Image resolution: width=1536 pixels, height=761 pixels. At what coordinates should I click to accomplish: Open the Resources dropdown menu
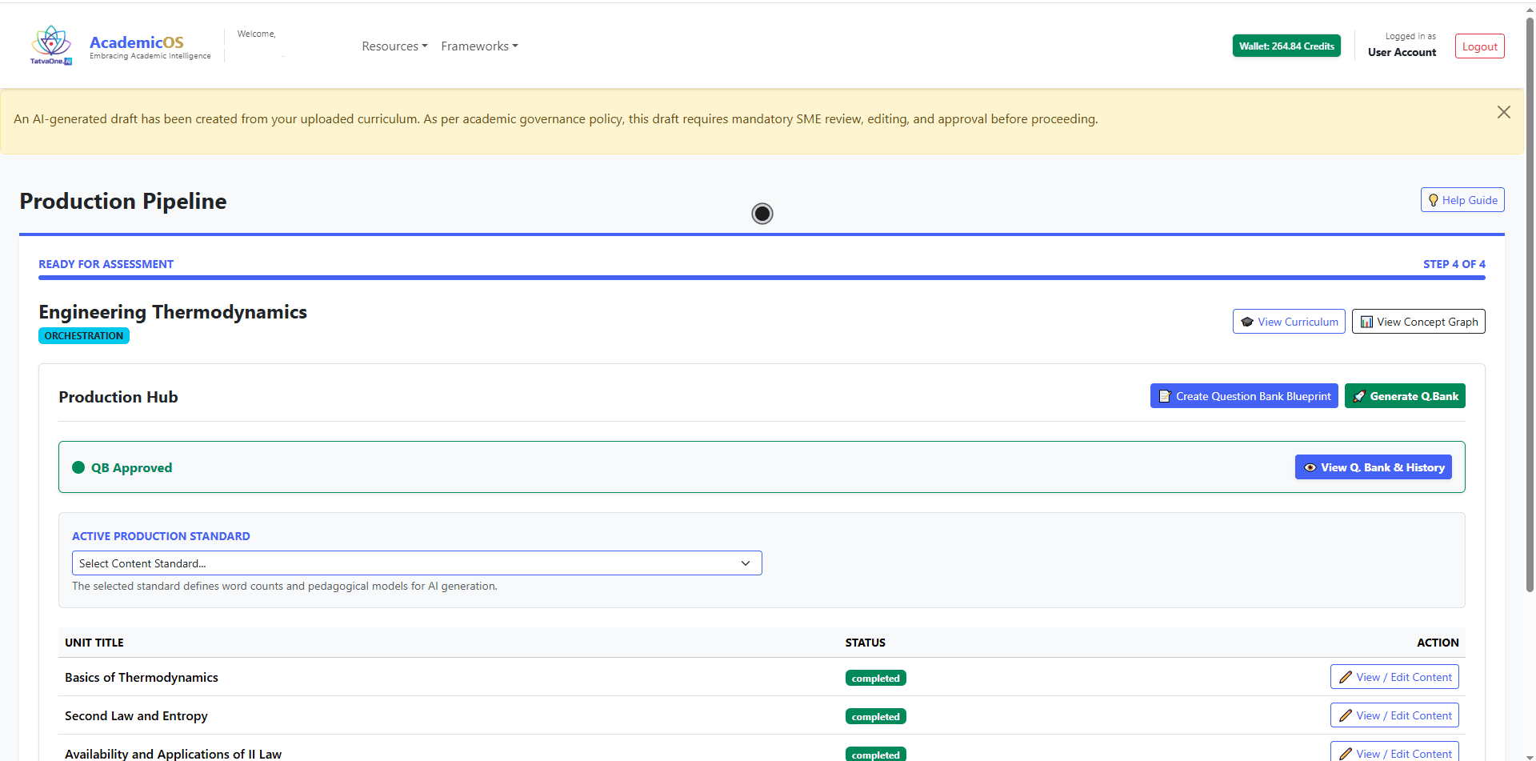click(x=394, y=46)
